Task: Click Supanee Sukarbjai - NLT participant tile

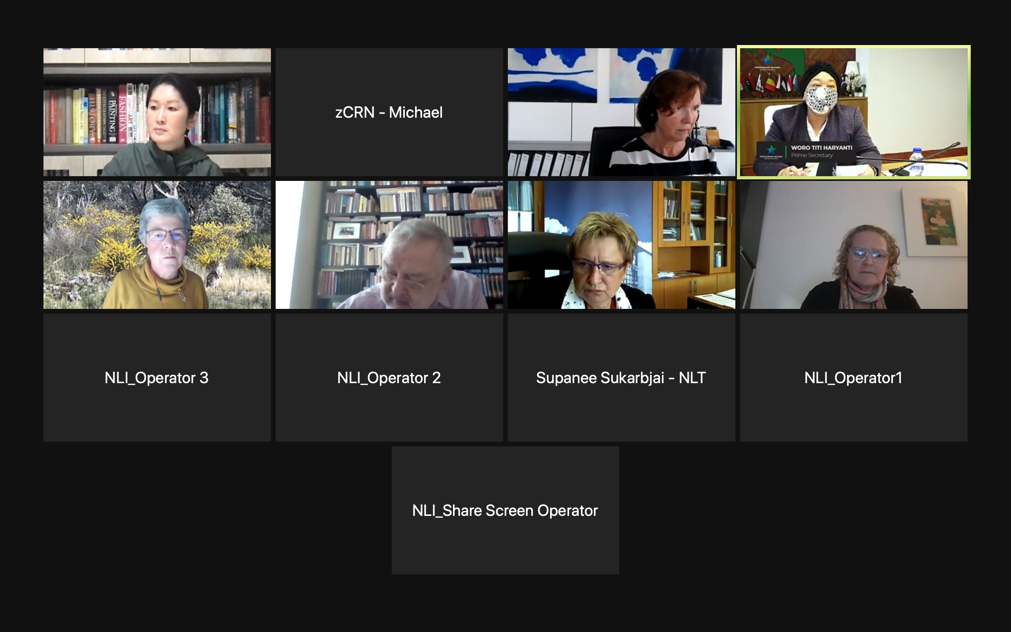Action: point(621,378)
